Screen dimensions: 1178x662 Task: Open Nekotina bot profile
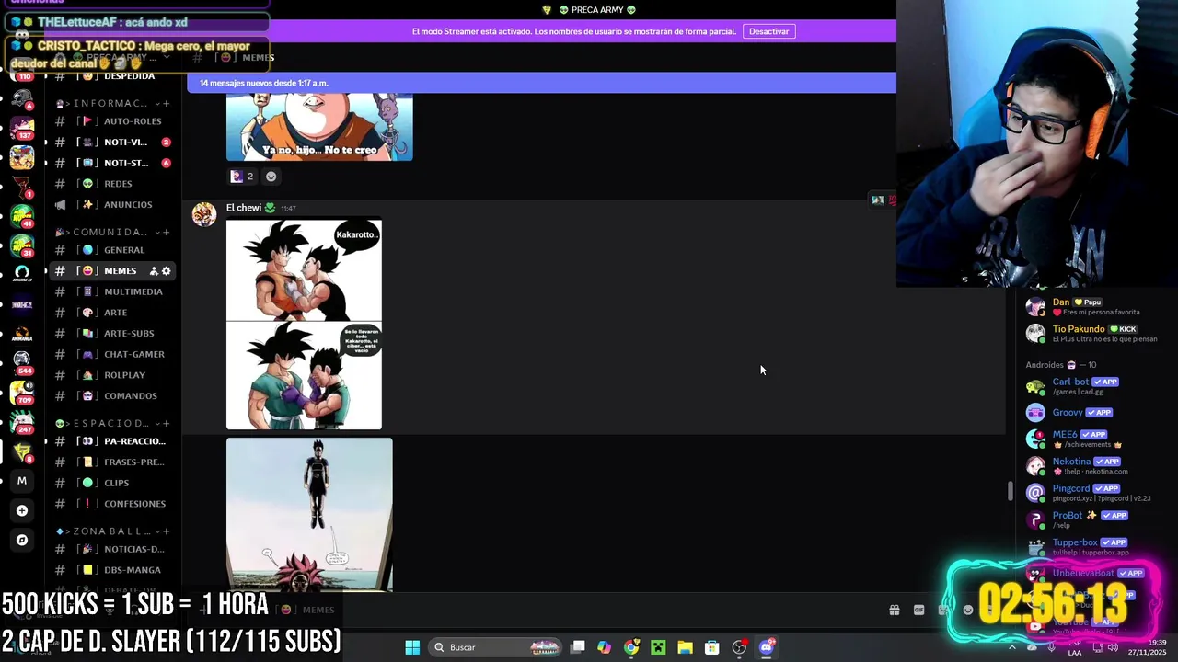[1095, 466]
